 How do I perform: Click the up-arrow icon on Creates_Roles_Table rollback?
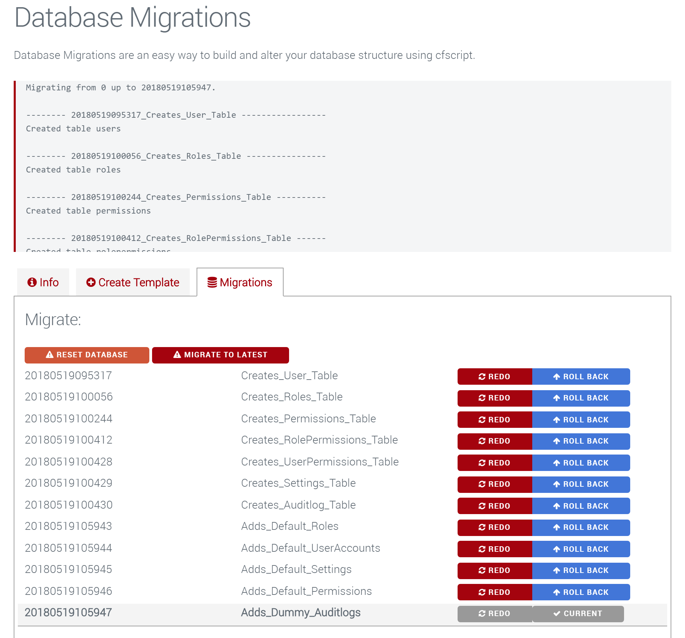(x=556, y=398)
